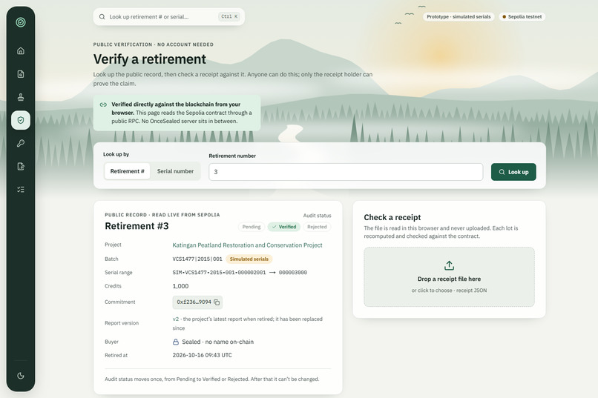Click the retired-at timestamp '2026-10-16 09:43 UTC'

coord(202,355)
